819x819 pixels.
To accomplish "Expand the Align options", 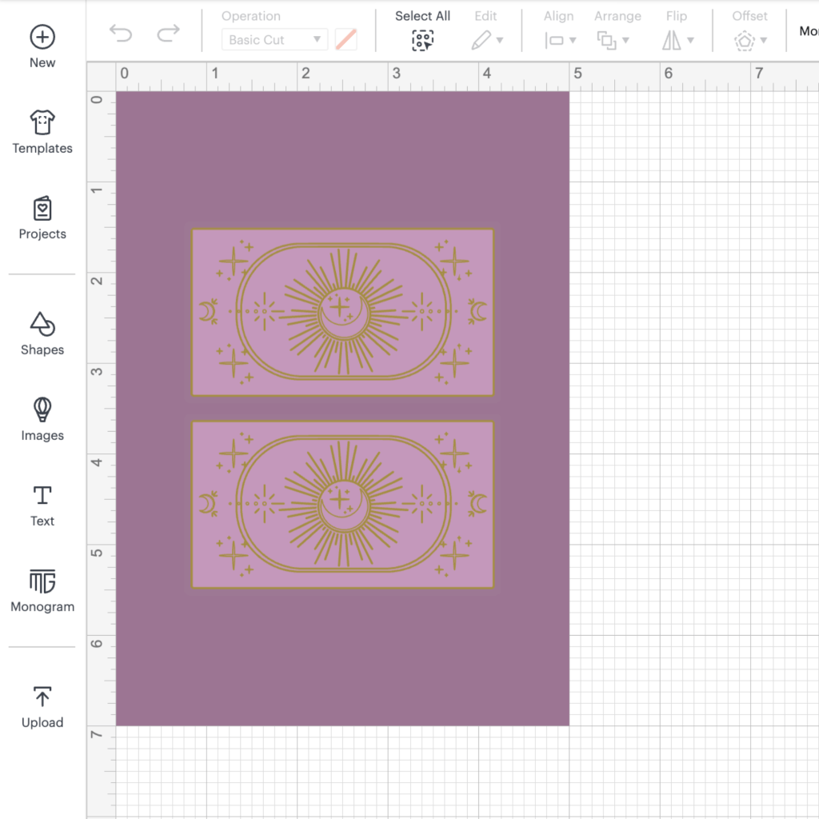I will pyautogui.click(x=559, y=40).
